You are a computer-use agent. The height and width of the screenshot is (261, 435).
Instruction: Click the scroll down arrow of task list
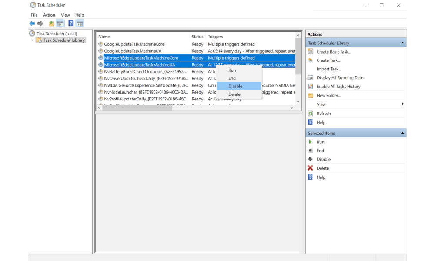point(298,102)
